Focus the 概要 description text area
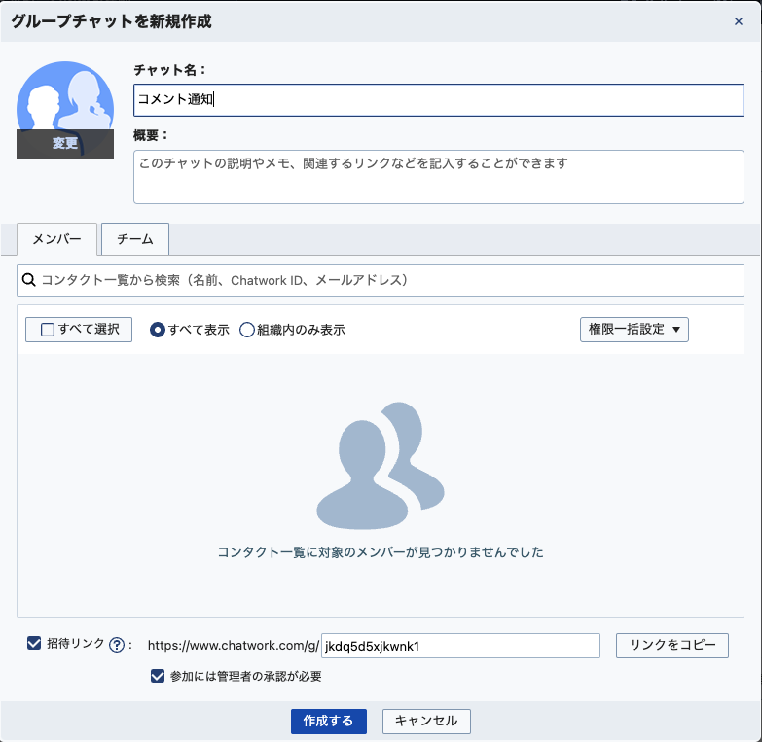Viewport: 762px width, 742px height. (x=438, y=177)
